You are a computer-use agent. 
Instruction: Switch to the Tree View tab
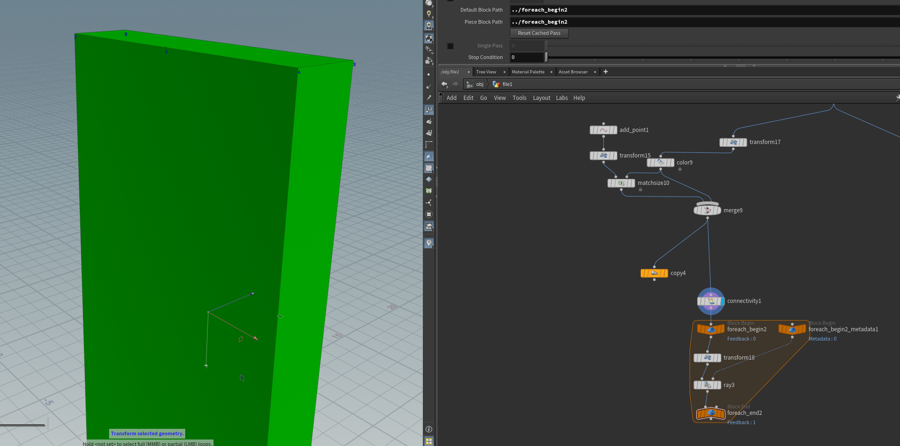(x=486, y=72)
